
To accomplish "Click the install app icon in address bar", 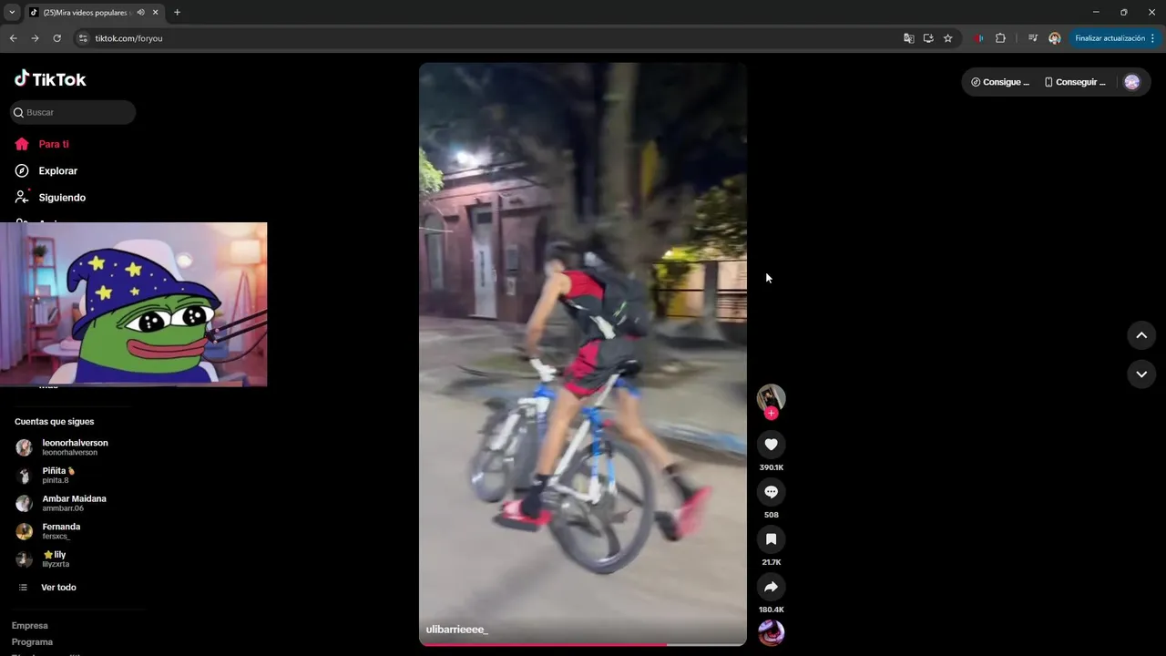I will tap(928, 38).
